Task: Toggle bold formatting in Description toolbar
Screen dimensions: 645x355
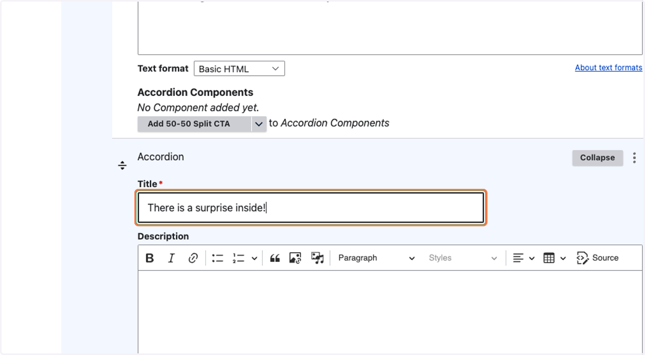Action: (150, 258)
